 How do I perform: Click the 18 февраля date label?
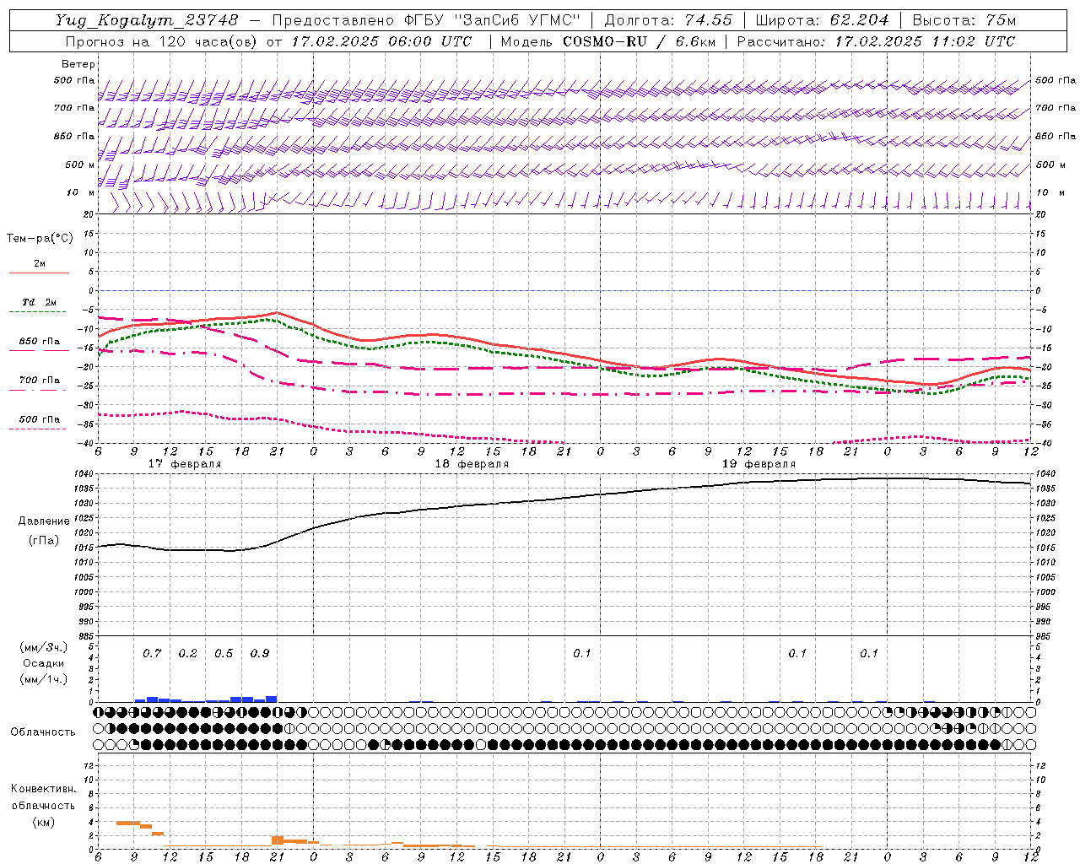[472, 464]
